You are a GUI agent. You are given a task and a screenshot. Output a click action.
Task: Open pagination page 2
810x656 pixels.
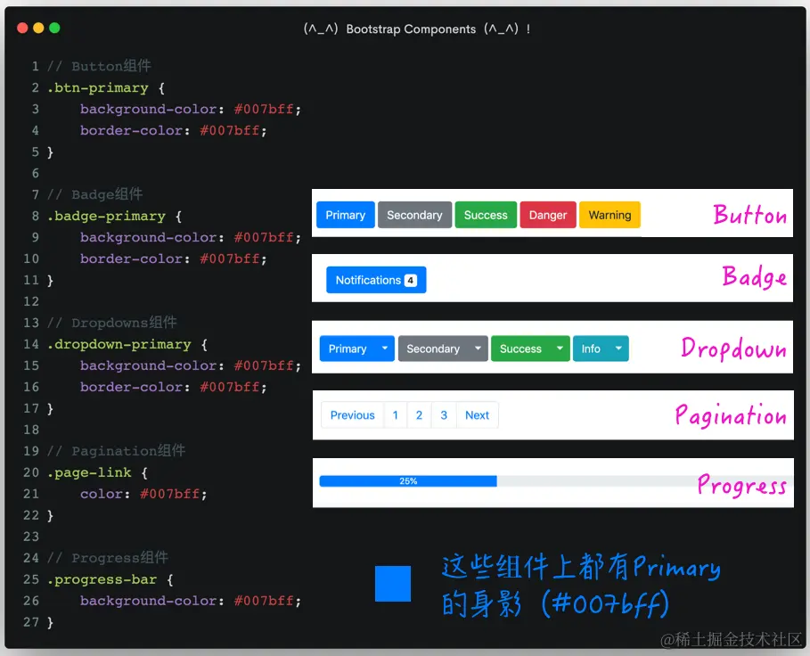[420, 414]
